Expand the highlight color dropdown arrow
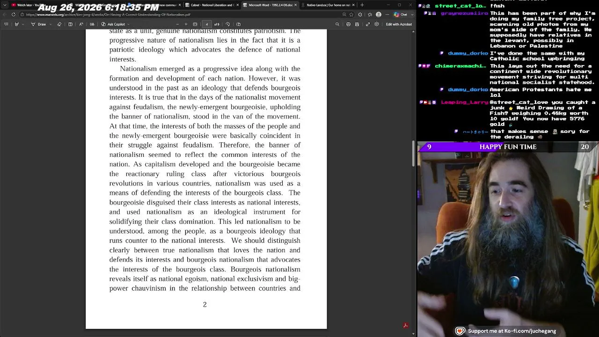This screenshot has height=337, width=599. (x=23, y=24)
